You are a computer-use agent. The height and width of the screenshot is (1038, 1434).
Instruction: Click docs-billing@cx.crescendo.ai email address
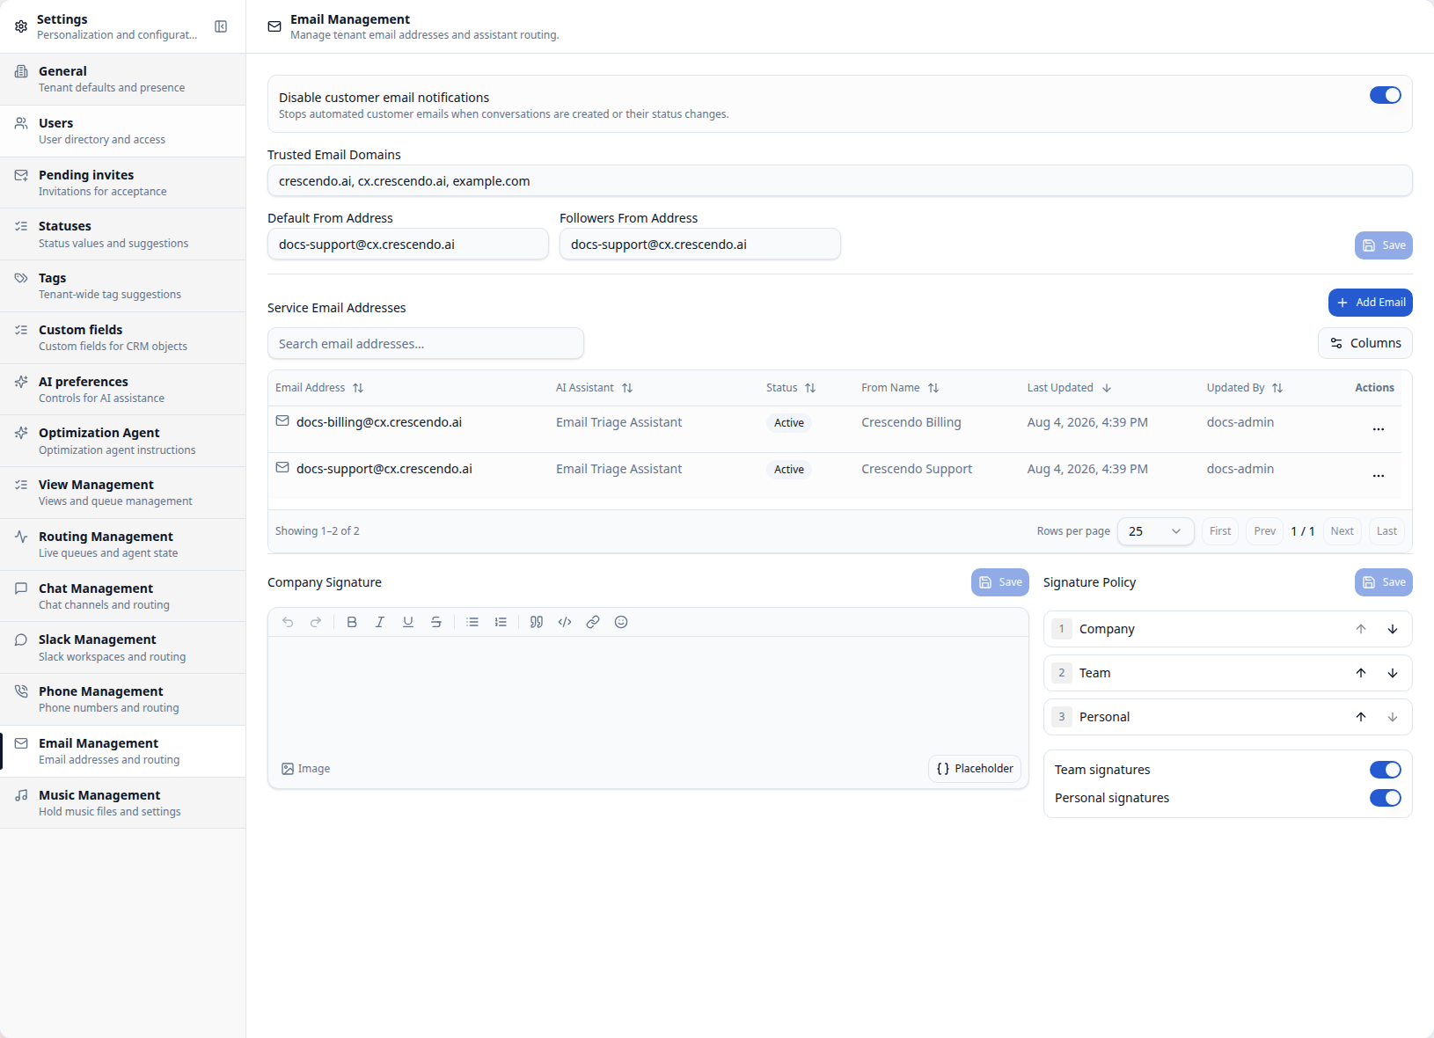point(379,422)
